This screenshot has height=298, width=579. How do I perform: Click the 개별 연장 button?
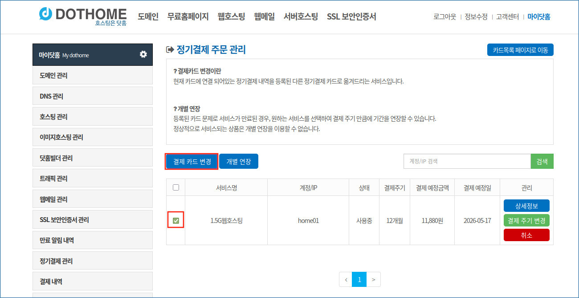[239, 161]
